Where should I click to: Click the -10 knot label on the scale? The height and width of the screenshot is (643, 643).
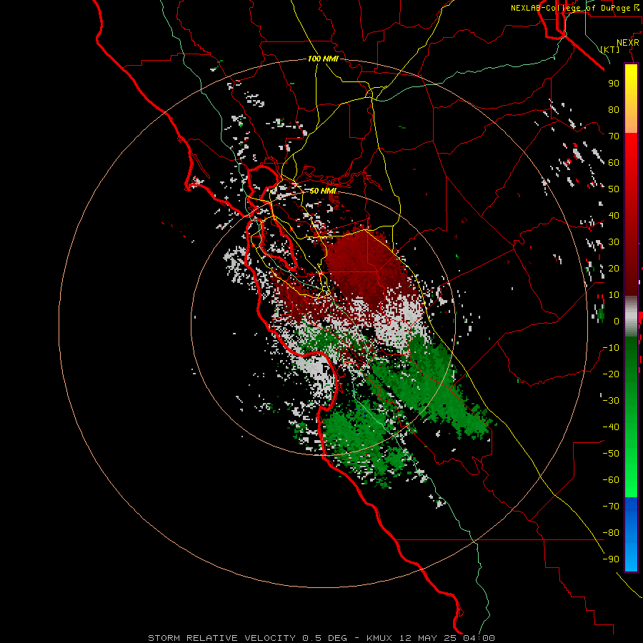point(611,348)
